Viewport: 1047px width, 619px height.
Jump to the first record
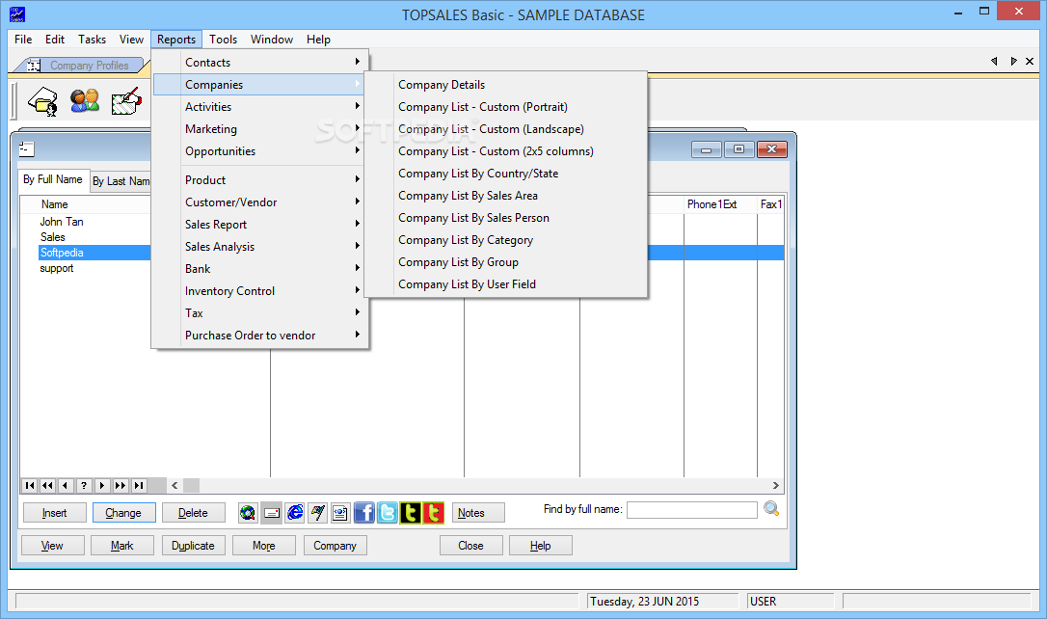tap(29, 485)
